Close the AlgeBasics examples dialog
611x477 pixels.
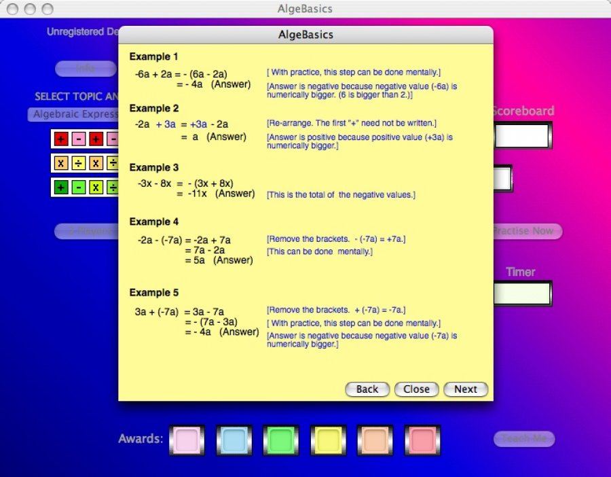[x=416, y=389]
